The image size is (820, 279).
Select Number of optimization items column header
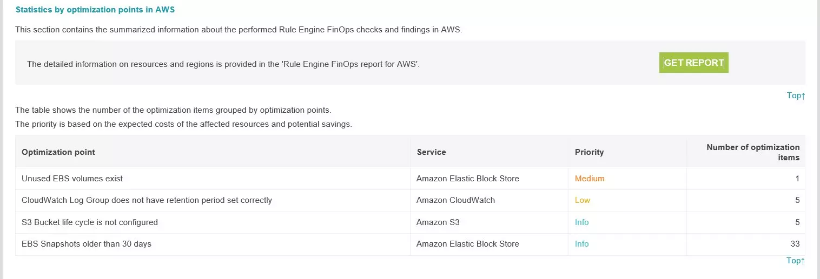tap(752, 152)
